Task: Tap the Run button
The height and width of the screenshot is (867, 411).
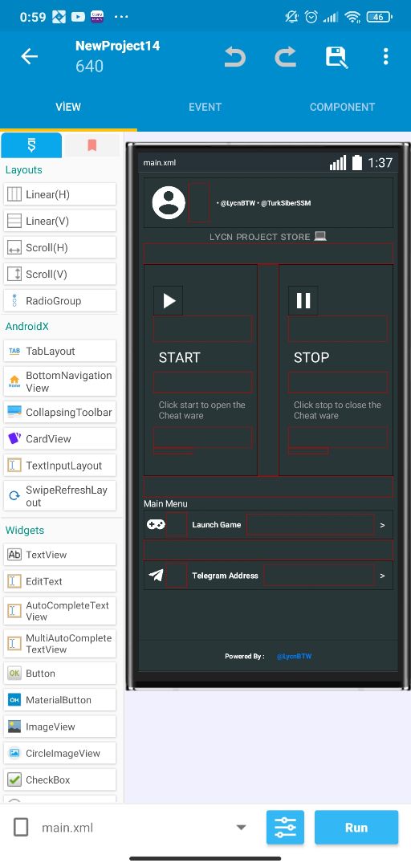Action: (x=356, y=828)
